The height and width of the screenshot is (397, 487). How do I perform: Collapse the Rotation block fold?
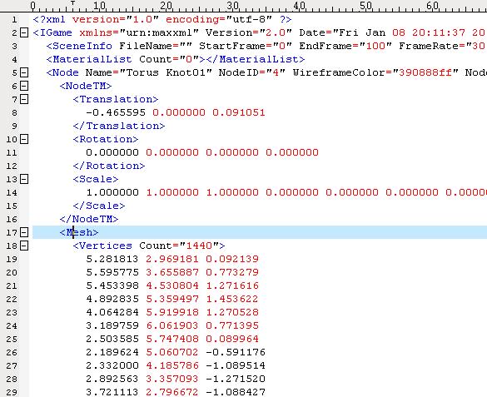24,139
